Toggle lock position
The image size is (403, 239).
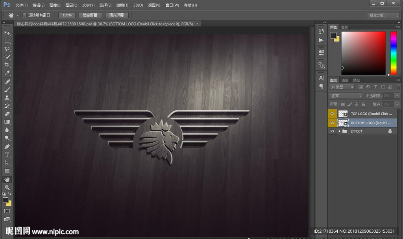[356, 104]
